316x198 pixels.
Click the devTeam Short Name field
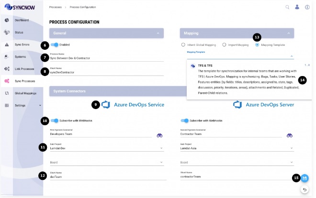[108, 176]
